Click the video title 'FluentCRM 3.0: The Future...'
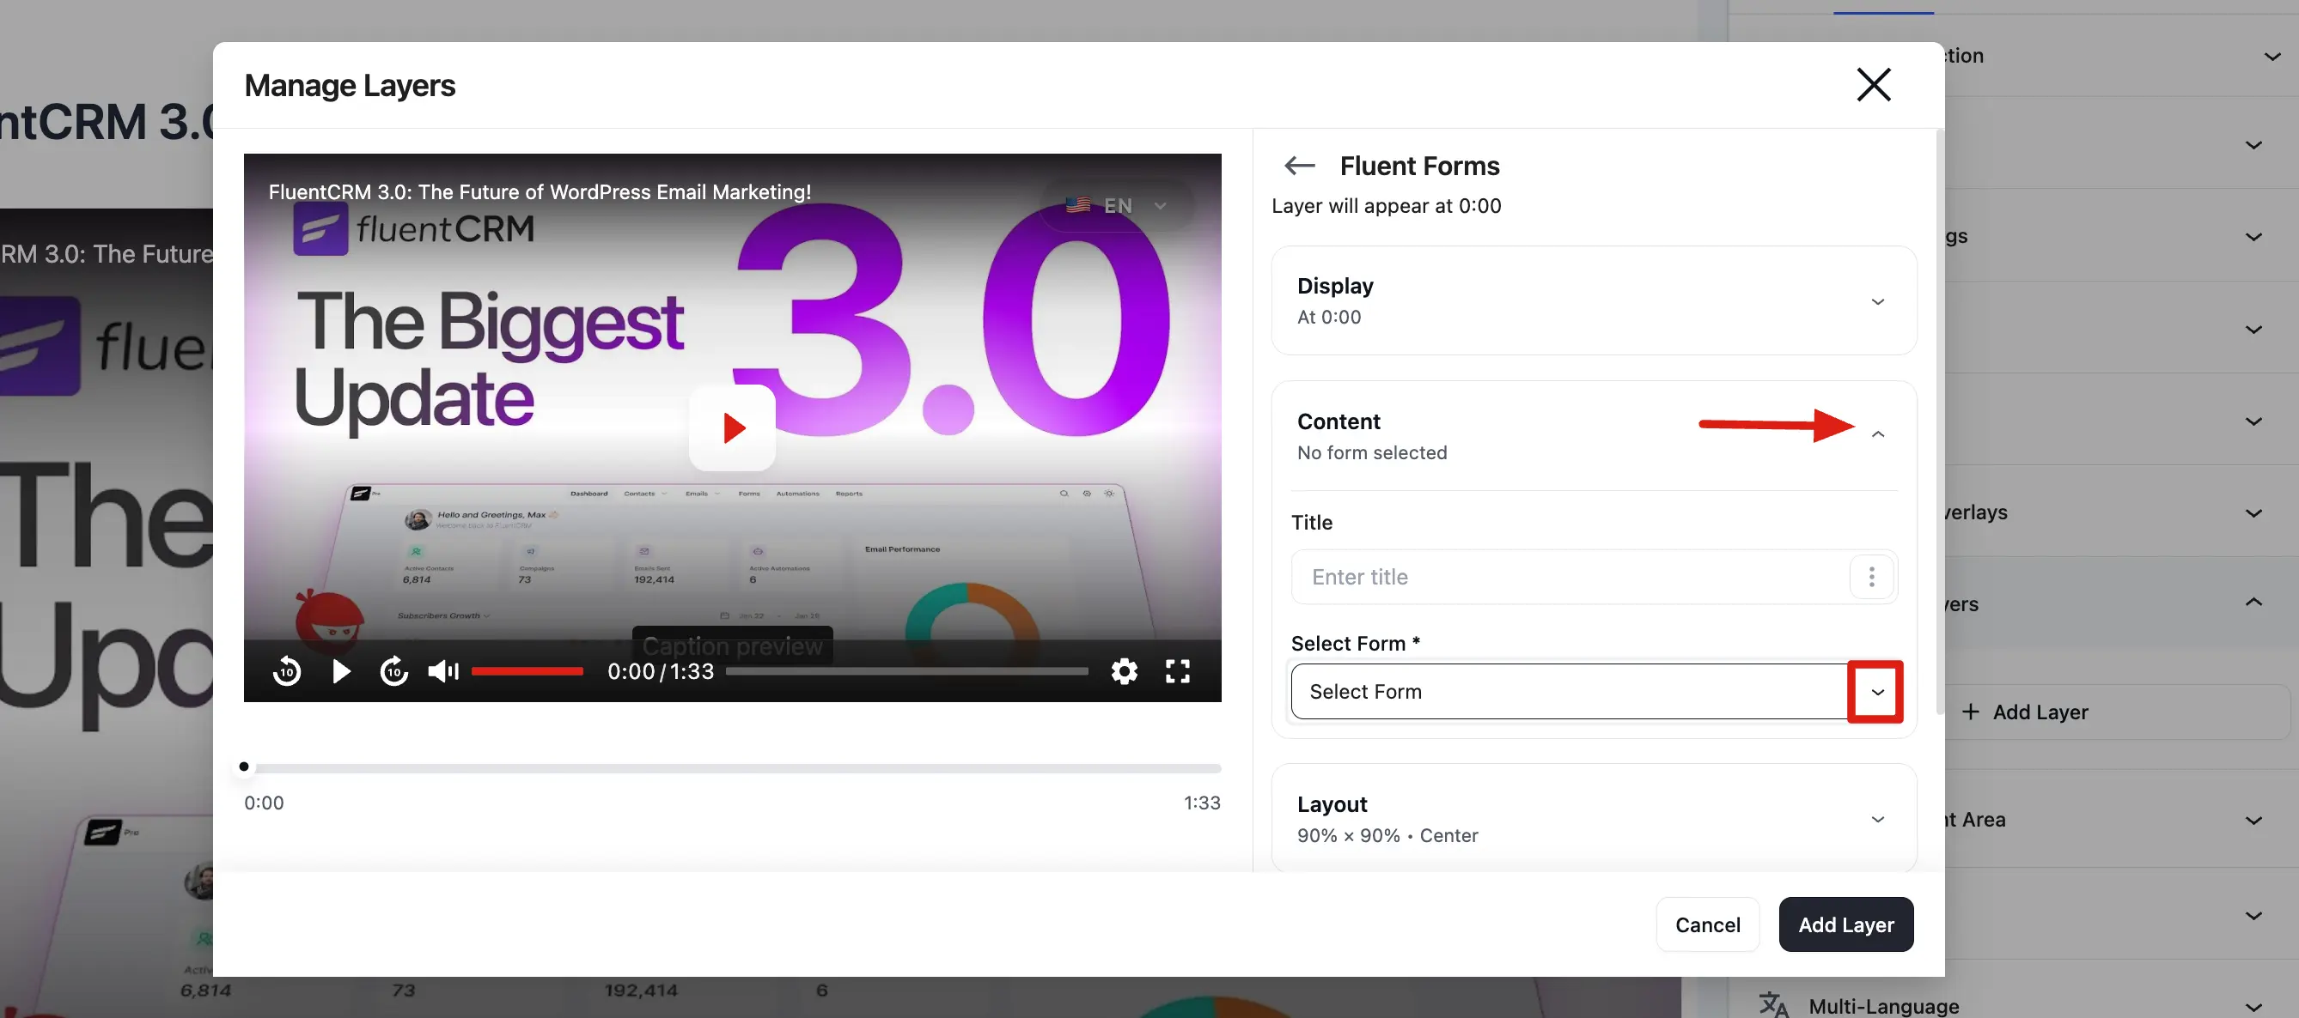The height and width of the screenshot is (1018, 2299). [x=539, y=191]
